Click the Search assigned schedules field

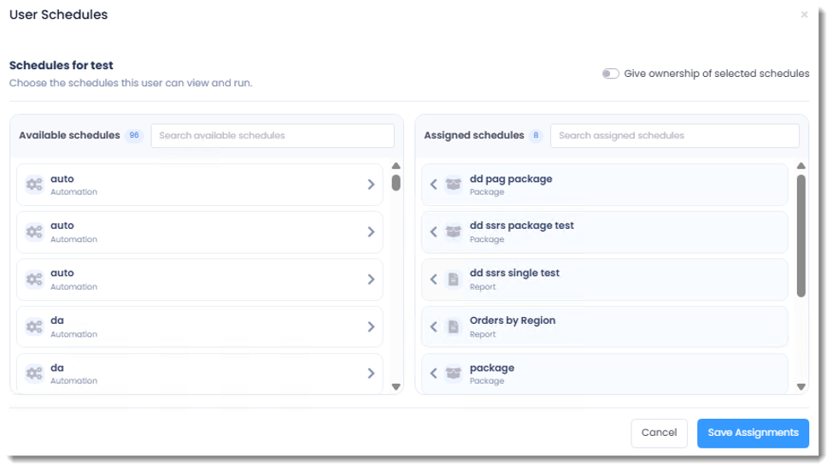(675, 135)
